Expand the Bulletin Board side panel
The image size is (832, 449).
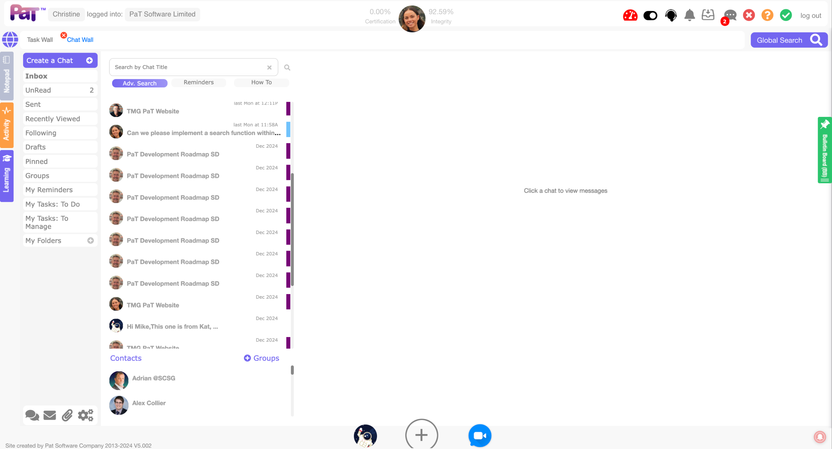[x=825, y=150]
